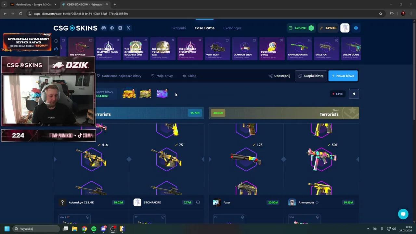Open the live chat support bubble
Screen dimensions: 416x234
tap(403, 214)
